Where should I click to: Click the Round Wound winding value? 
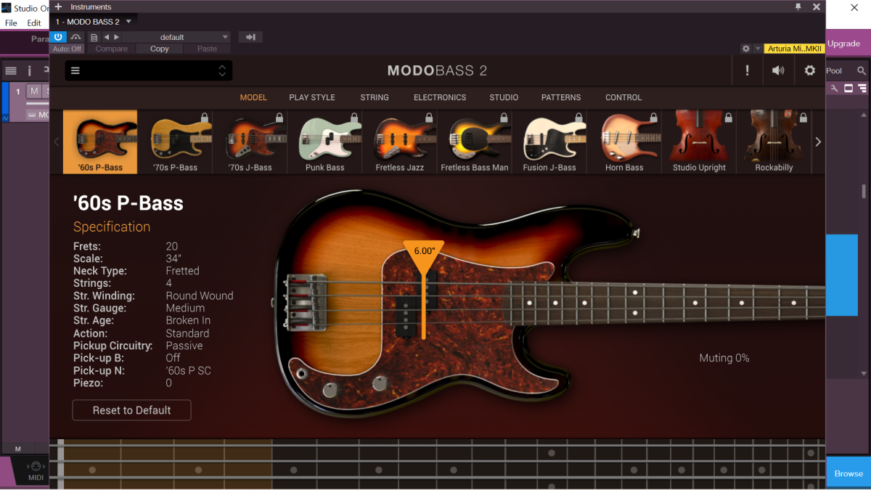(x=200, y=295)
